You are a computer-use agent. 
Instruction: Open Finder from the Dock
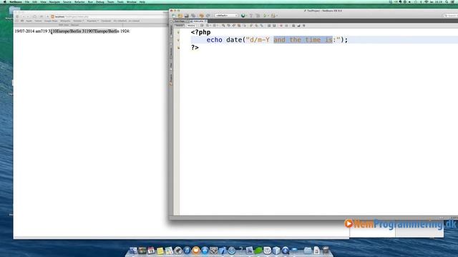(x=133, y=251)
